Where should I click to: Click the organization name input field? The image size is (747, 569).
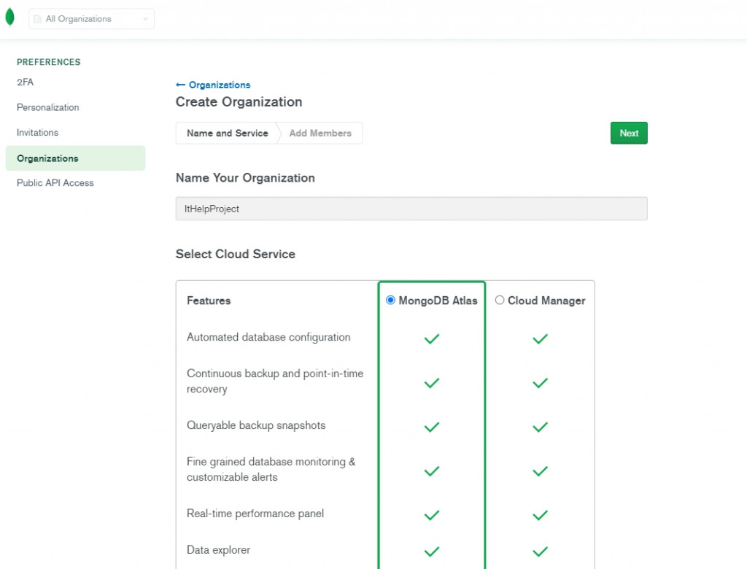click(411, 209)
